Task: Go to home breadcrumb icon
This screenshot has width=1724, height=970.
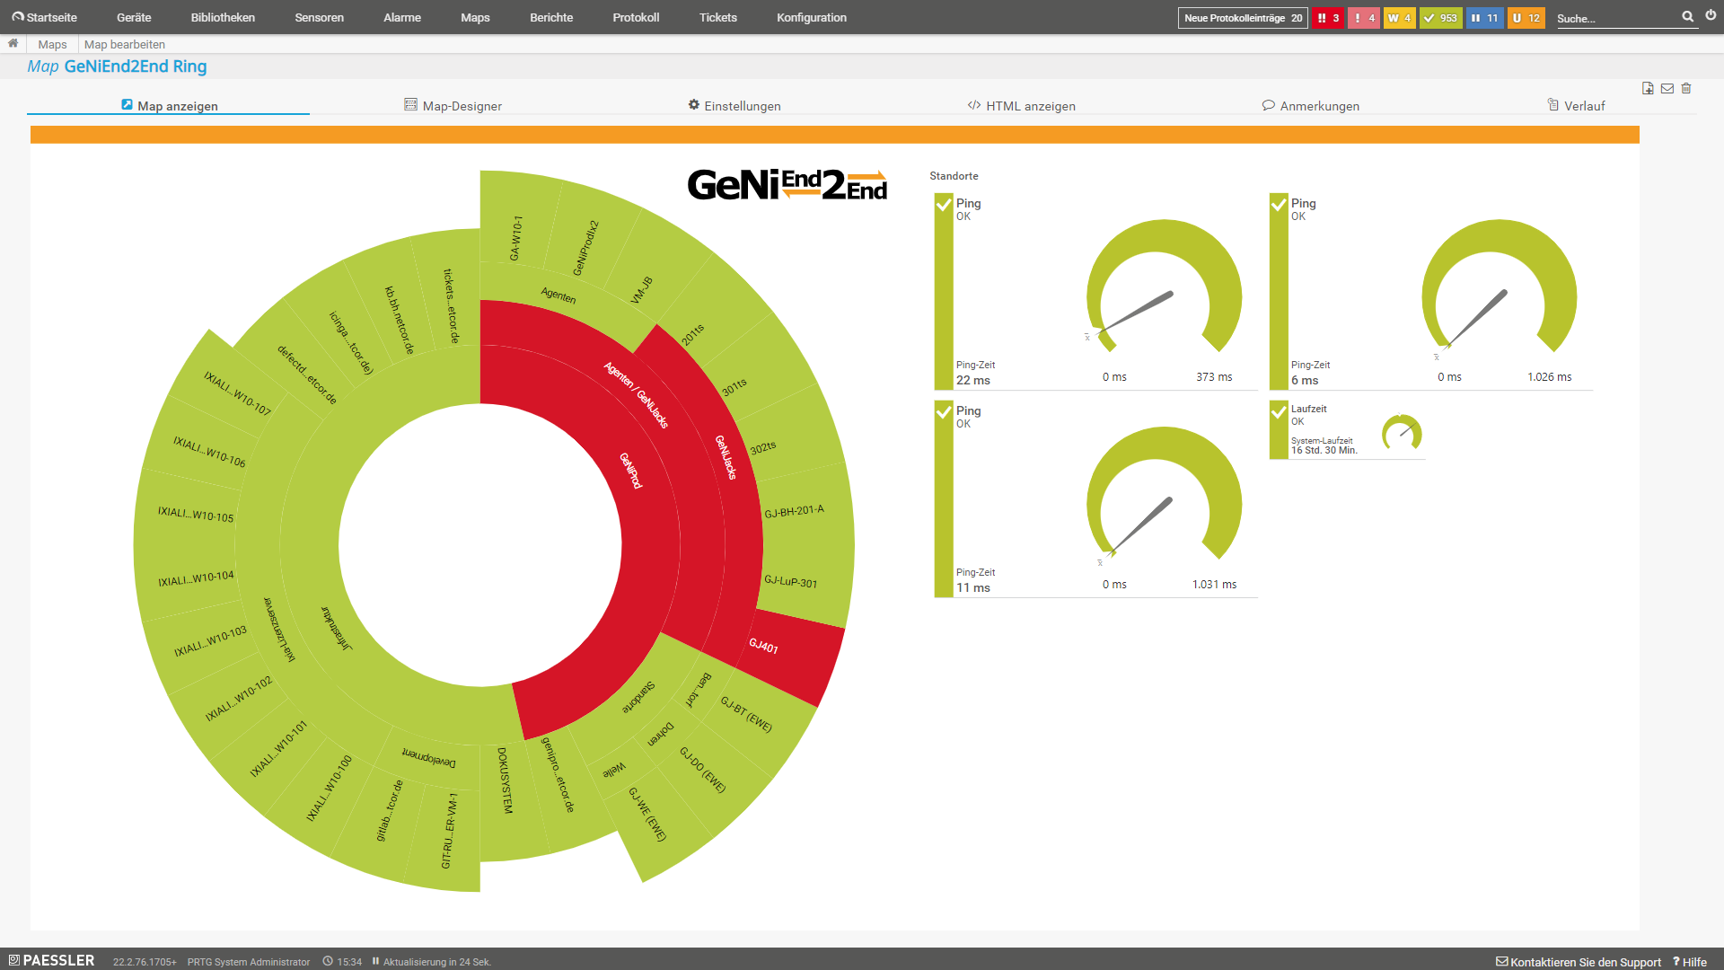Action: (13, 43)
